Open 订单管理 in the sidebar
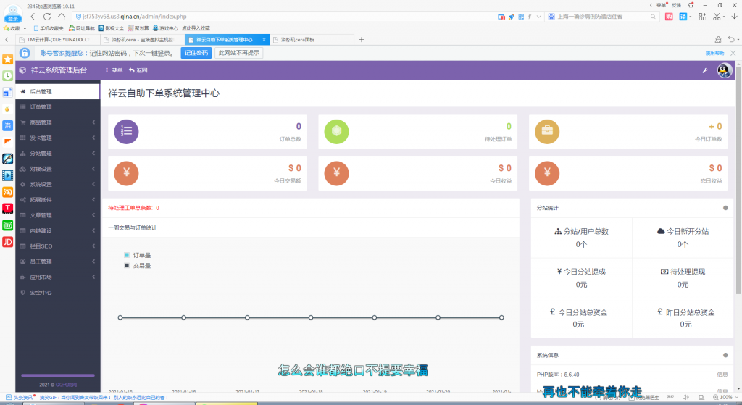 (41, 107)
